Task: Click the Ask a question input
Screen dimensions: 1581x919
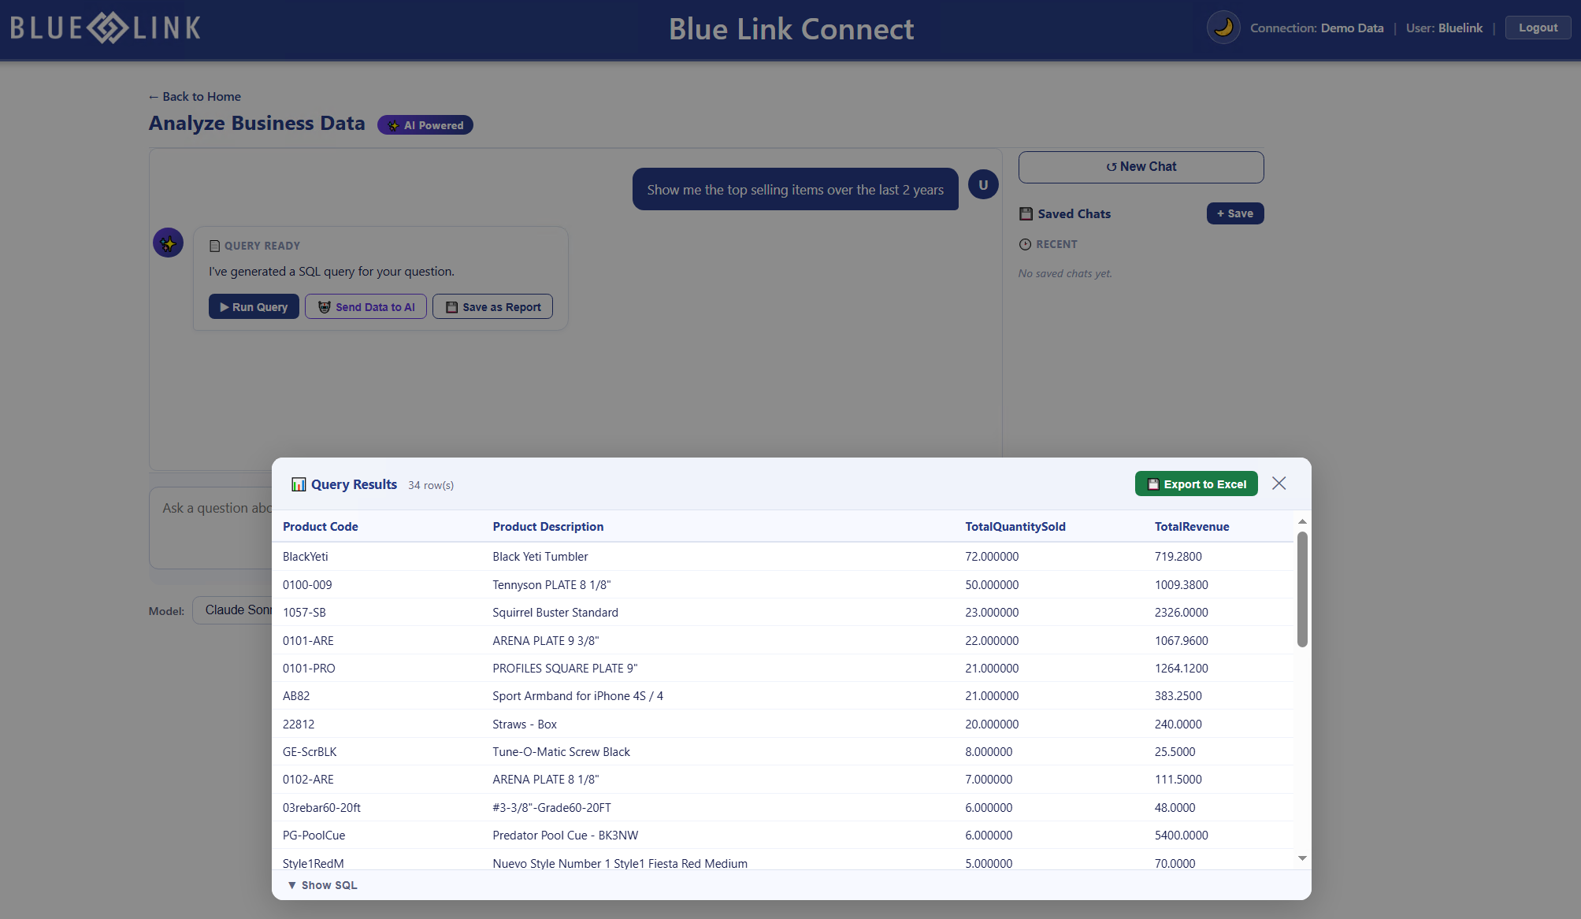Action: tap(211, 528)
